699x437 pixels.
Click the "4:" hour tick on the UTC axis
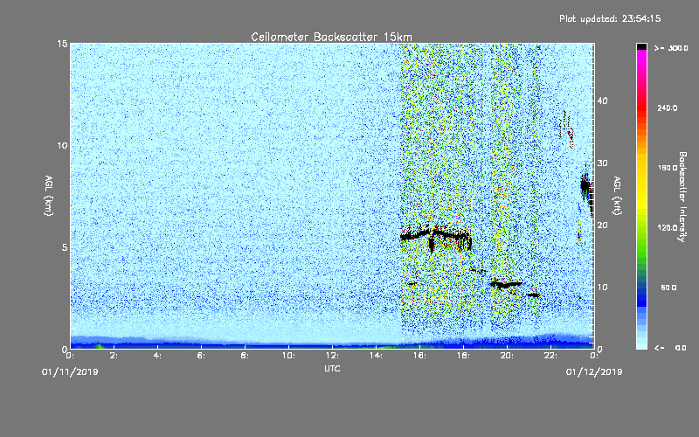point(158,356)
